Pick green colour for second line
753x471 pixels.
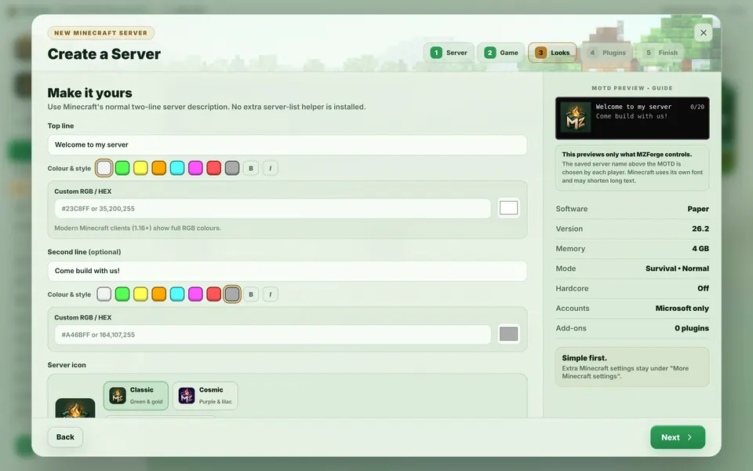[x=122, y=294]
